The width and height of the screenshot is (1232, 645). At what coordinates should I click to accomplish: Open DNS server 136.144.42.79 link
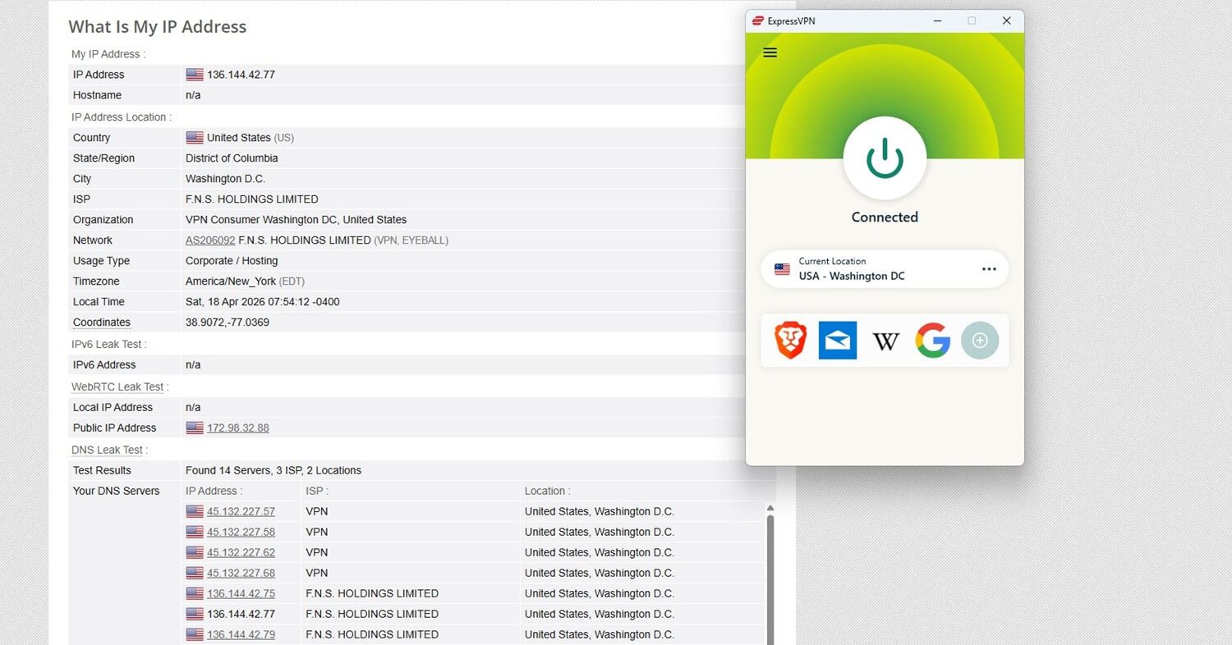(x=241, y=634)
